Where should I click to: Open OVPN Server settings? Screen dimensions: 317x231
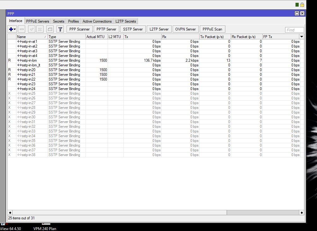pos(186,29)
